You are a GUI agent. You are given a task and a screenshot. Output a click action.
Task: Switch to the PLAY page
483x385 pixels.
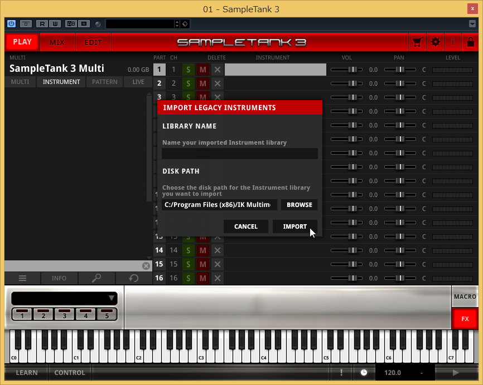pos(22,42)
